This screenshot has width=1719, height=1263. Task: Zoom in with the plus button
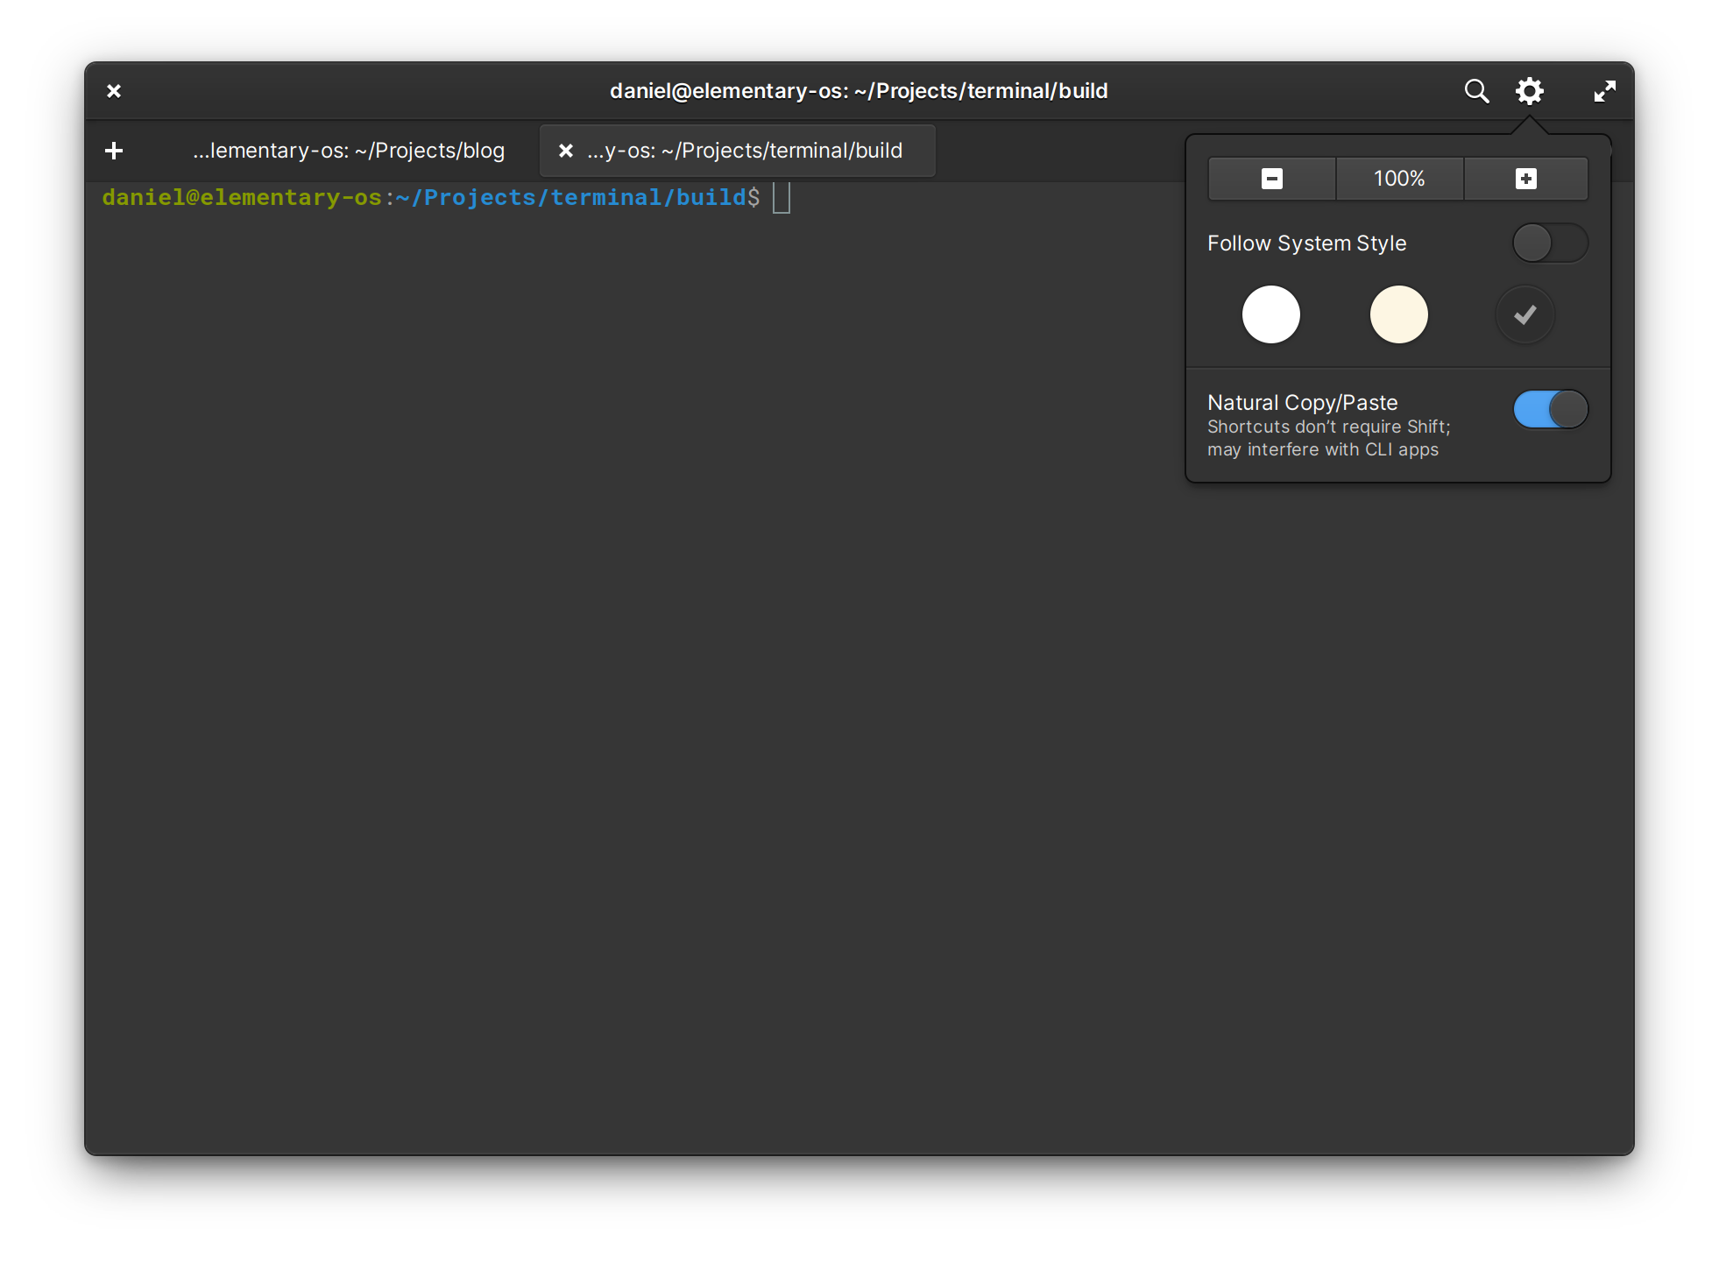pyautogui.click(x=1525, y=179)
